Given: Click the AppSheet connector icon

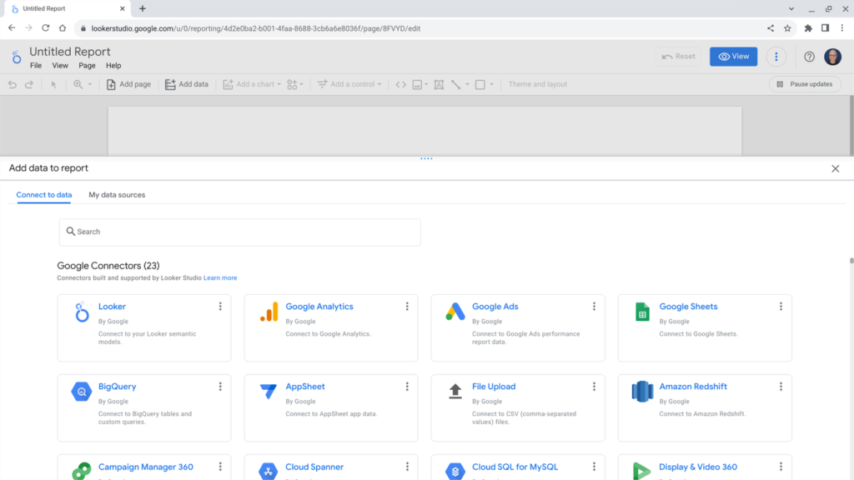Looking at the screenshot, I should click(269, 392).
